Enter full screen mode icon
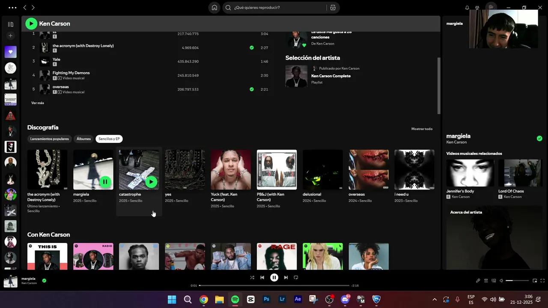The image size is (548, 308). pyautogui.click(x=543, y=281)
